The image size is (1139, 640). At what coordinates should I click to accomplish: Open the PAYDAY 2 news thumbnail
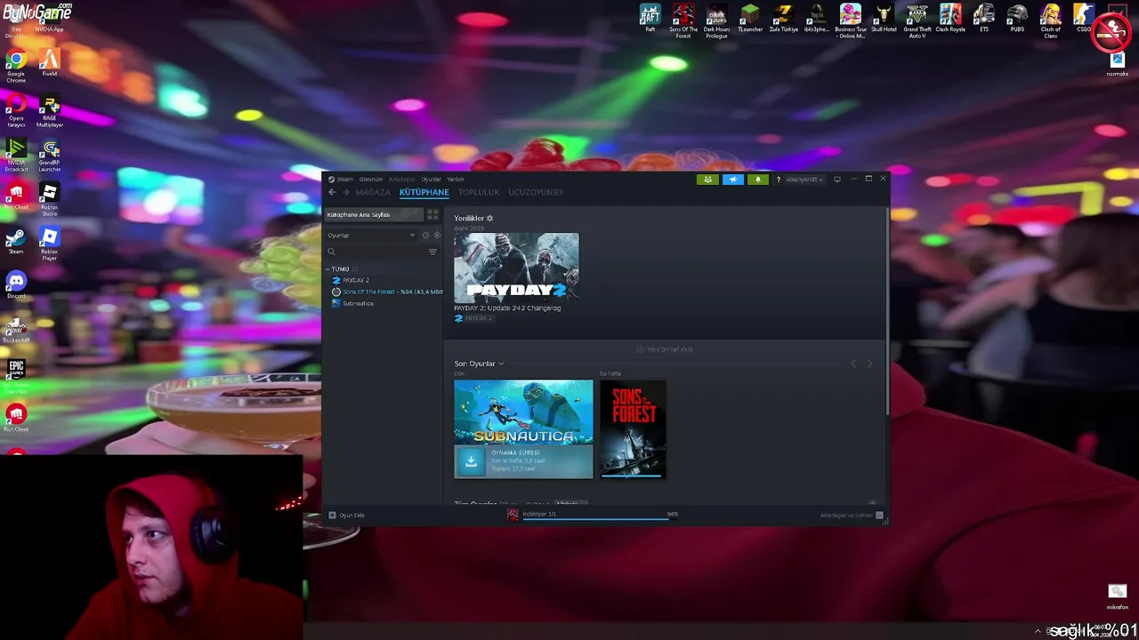[x=516, y=268]
